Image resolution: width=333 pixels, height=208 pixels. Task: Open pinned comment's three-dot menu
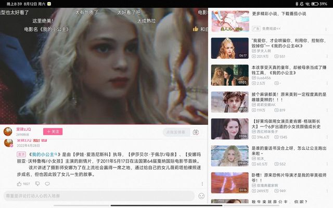click(x=202, y=184)
